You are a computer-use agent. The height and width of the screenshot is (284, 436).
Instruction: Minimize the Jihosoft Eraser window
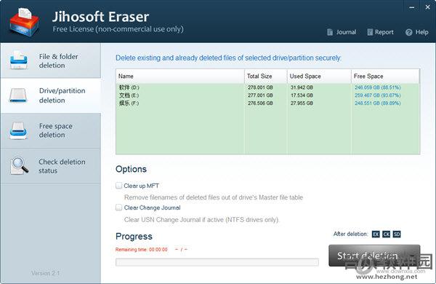point(412,7)
